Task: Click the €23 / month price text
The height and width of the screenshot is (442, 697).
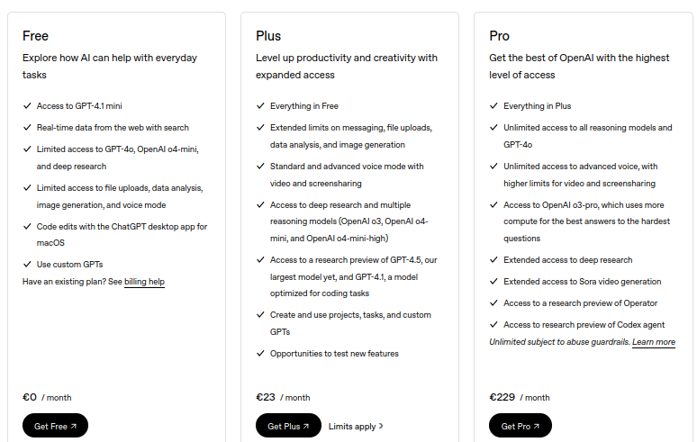Action: pyautogui.click(x=283, y=397)
